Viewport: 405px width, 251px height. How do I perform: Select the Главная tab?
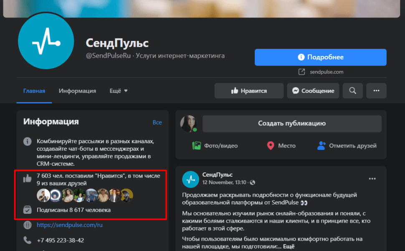click(x=34, y=91)
